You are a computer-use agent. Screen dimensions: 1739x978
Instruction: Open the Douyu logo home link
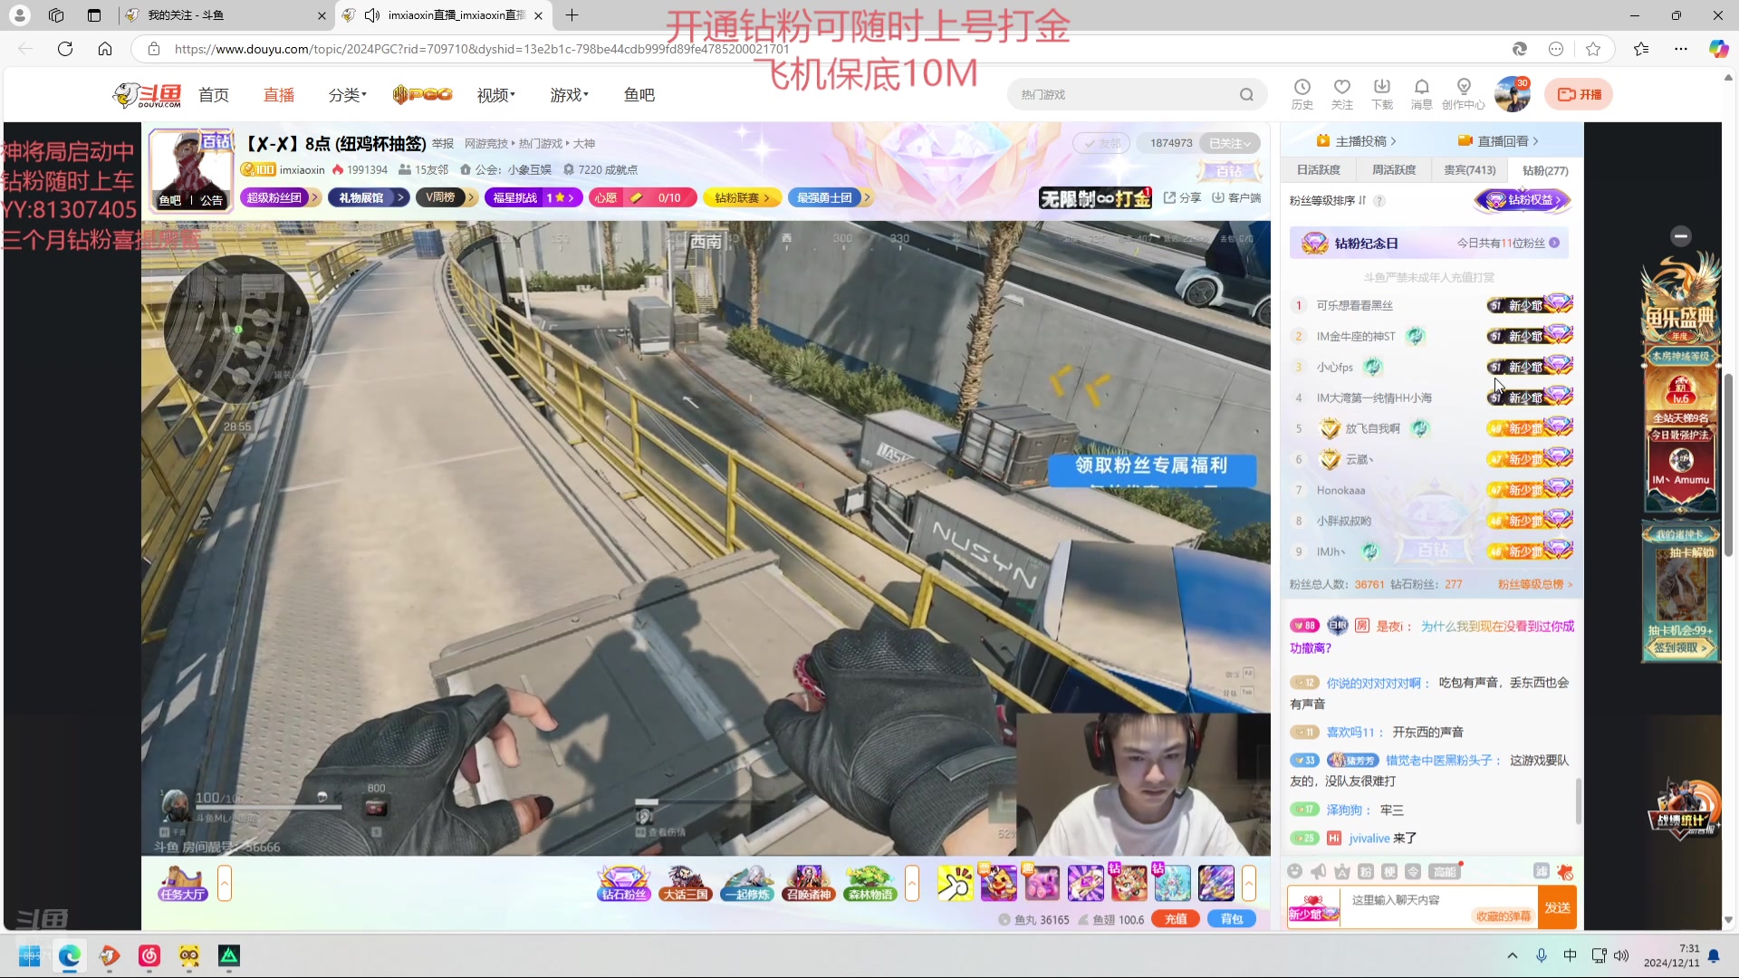point(147,95)
